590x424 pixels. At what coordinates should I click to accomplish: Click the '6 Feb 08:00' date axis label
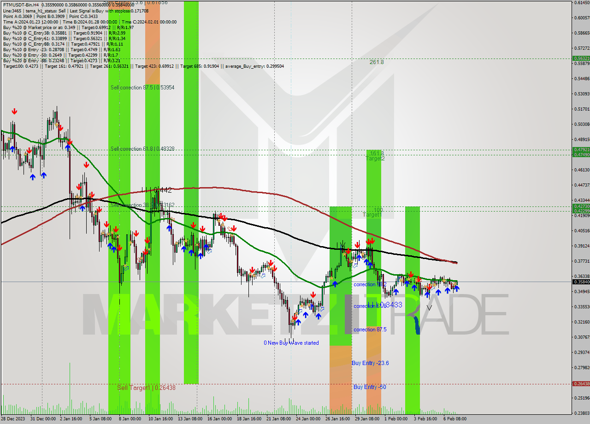pyautogui.click(x=455, y=419)
